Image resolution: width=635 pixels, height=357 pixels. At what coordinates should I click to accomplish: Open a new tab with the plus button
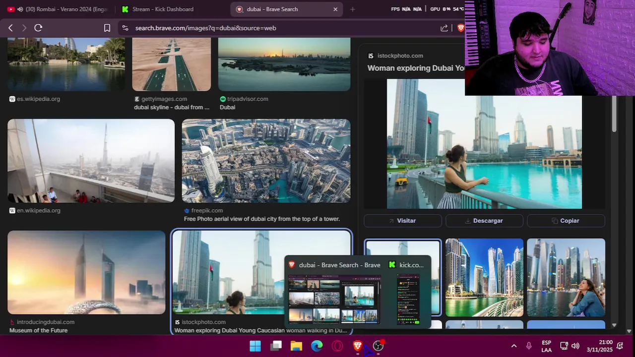pyautogui.click(x=353, y=9)
